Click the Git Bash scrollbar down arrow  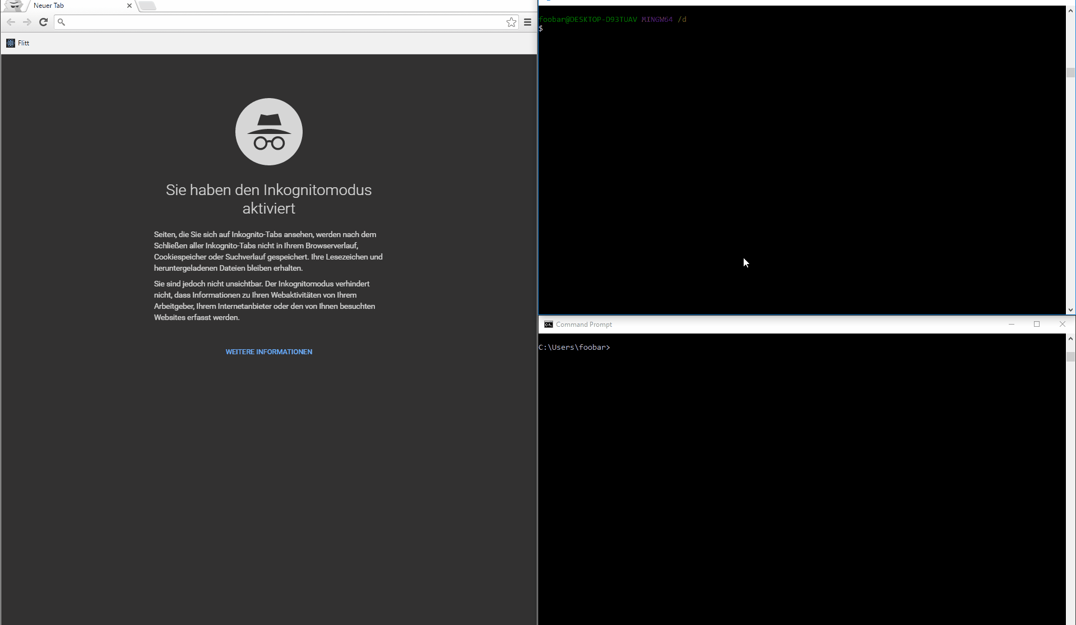coord(1070,309)
